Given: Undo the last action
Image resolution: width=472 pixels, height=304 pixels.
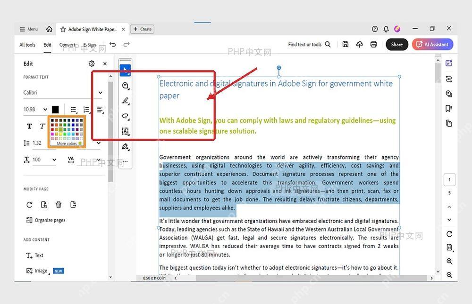Looking at the screenshot, I should pyautogui.click(x=113, y=44).
